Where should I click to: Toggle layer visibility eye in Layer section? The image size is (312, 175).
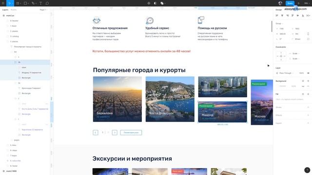click(x=308, y=73)
